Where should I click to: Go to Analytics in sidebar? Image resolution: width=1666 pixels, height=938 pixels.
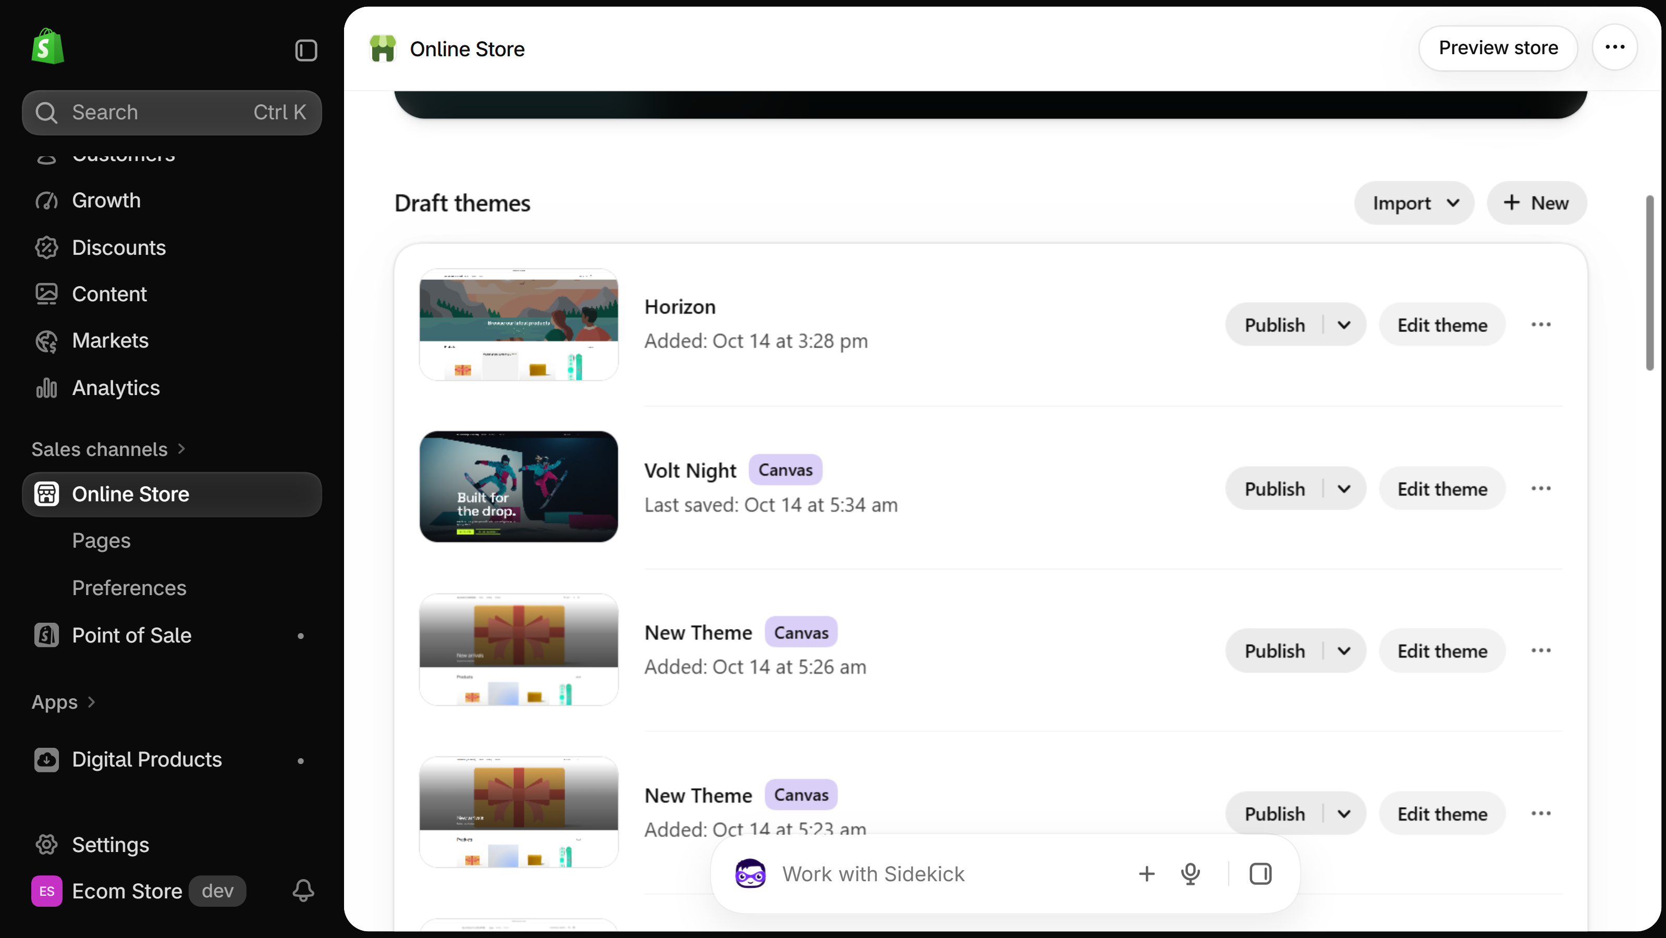click(x=171, y=387)
